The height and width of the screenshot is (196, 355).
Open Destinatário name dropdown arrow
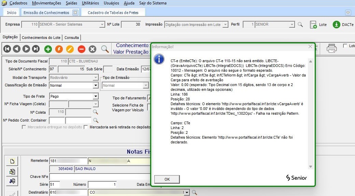tap(187, 192)
